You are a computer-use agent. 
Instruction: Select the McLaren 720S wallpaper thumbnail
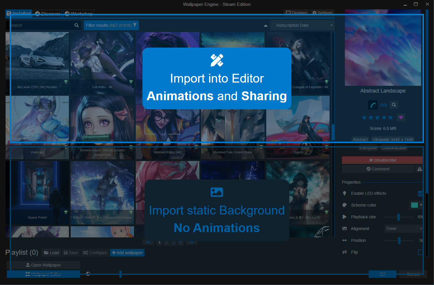(x=37, y=63)
